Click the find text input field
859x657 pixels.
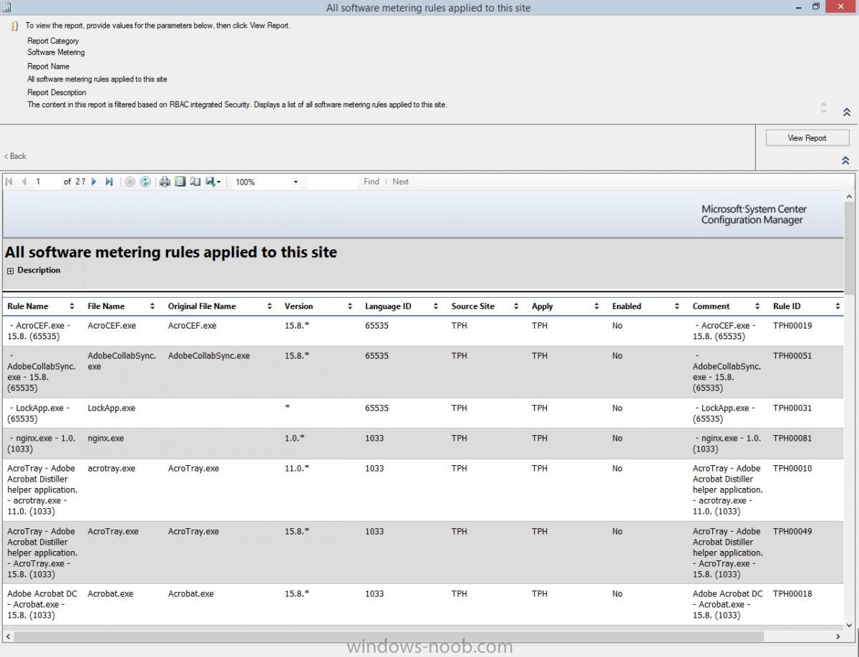pos(332,182)
